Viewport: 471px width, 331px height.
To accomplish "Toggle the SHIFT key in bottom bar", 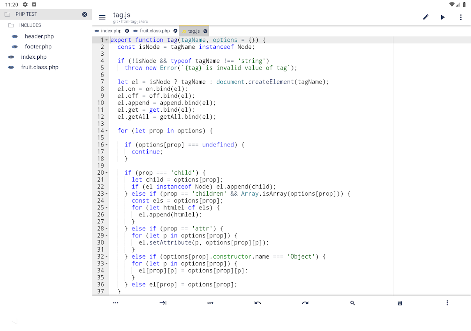I will 210,303.
